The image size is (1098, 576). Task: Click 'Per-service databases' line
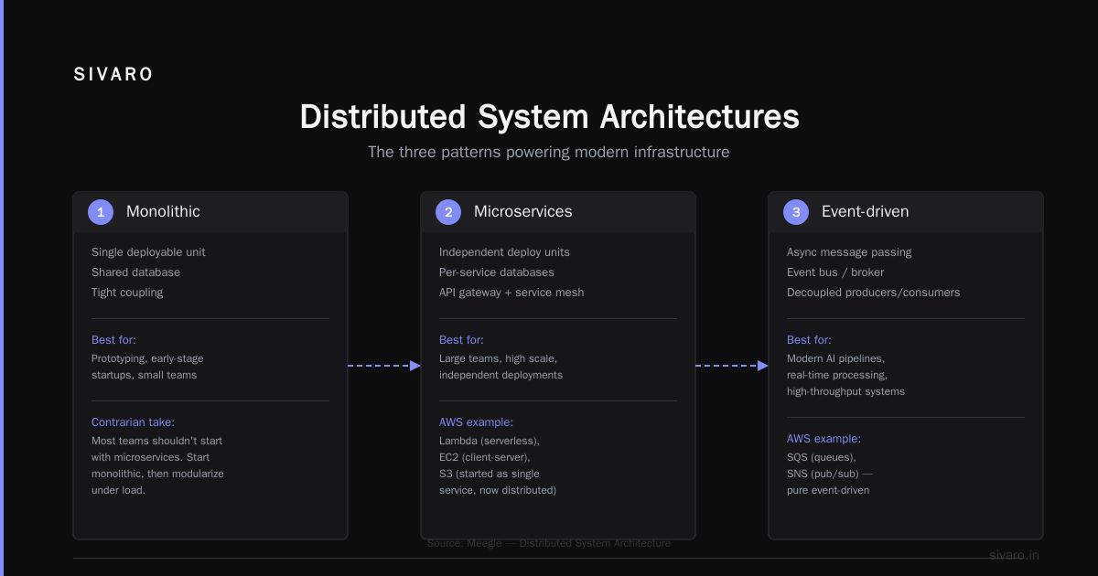pyautogui.click(x=496, y=272)
